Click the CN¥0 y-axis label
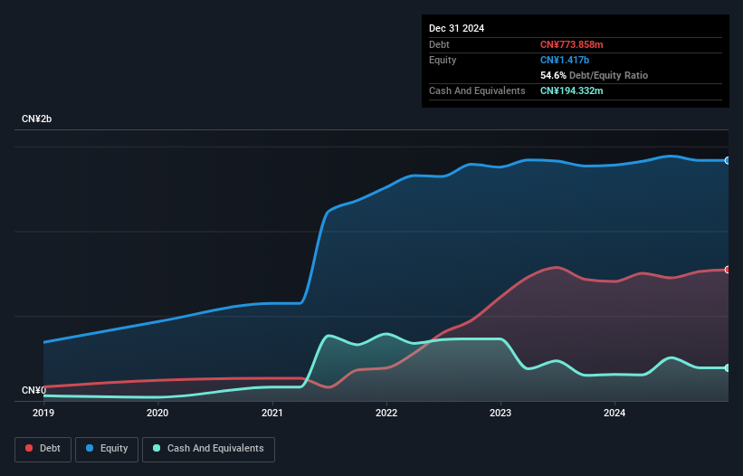Viewport: 743px width, 476px height. click(34, 390)
